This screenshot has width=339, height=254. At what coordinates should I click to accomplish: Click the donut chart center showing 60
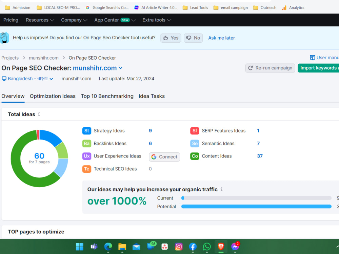[39, 156]
